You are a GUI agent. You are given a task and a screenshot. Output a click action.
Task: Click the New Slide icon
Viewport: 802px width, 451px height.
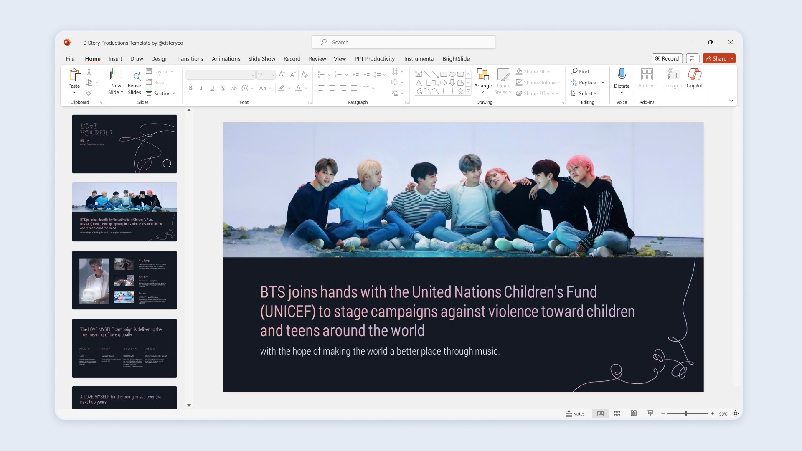click(116, 75)
